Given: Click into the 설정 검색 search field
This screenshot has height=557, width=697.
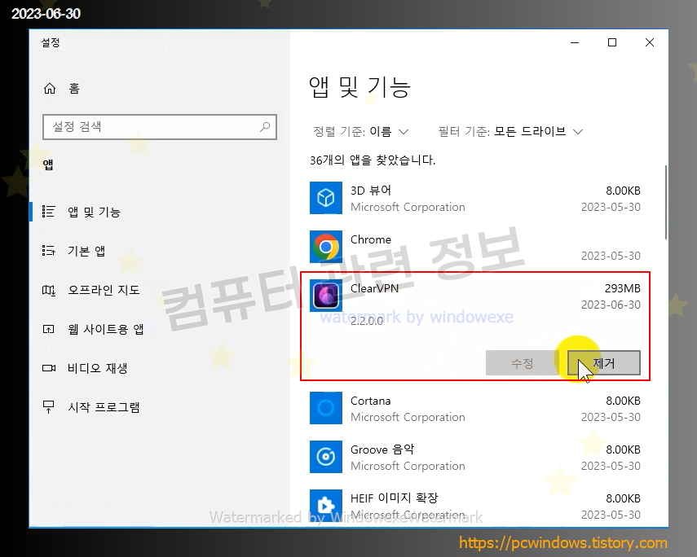Looking at the screenshot, I should pos(160,127).
